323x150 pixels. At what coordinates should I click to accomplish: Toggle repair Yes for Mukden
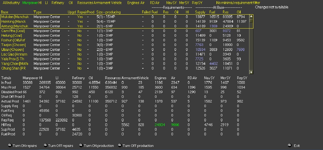[x=80, y=17]
